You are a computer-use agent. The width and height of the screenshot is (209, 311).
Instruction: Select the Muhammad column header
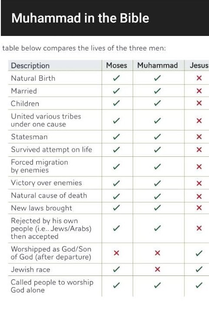(157, 65)
